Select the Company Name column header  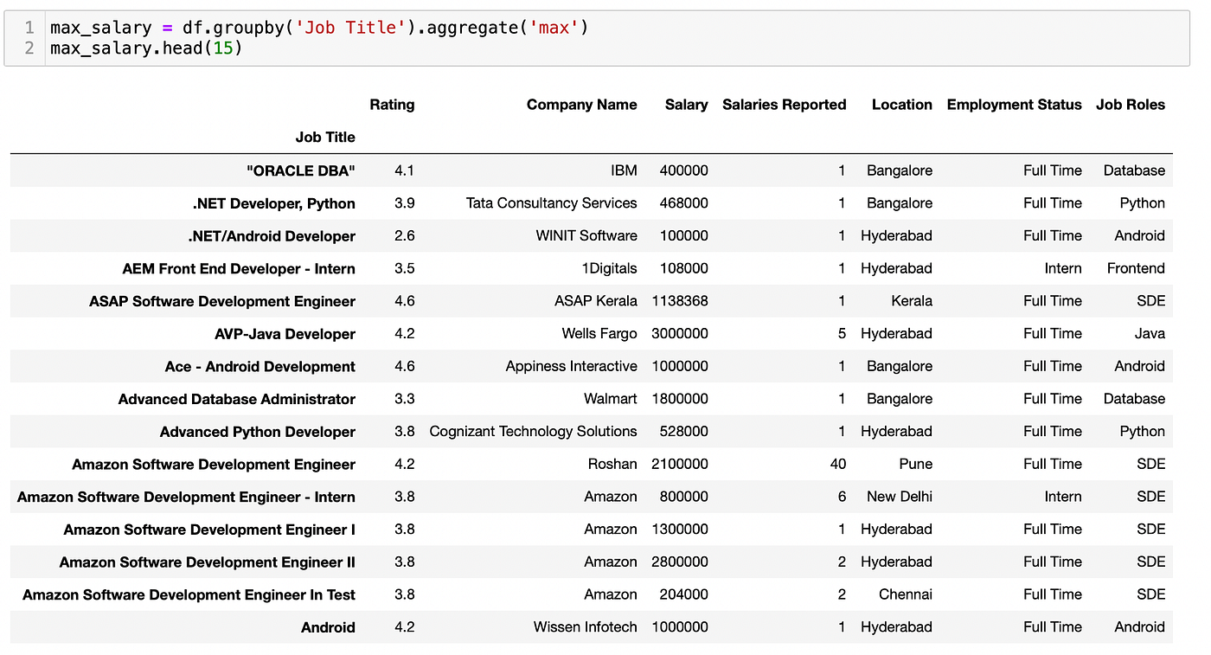pyautogui.click(x=581, y=105)
